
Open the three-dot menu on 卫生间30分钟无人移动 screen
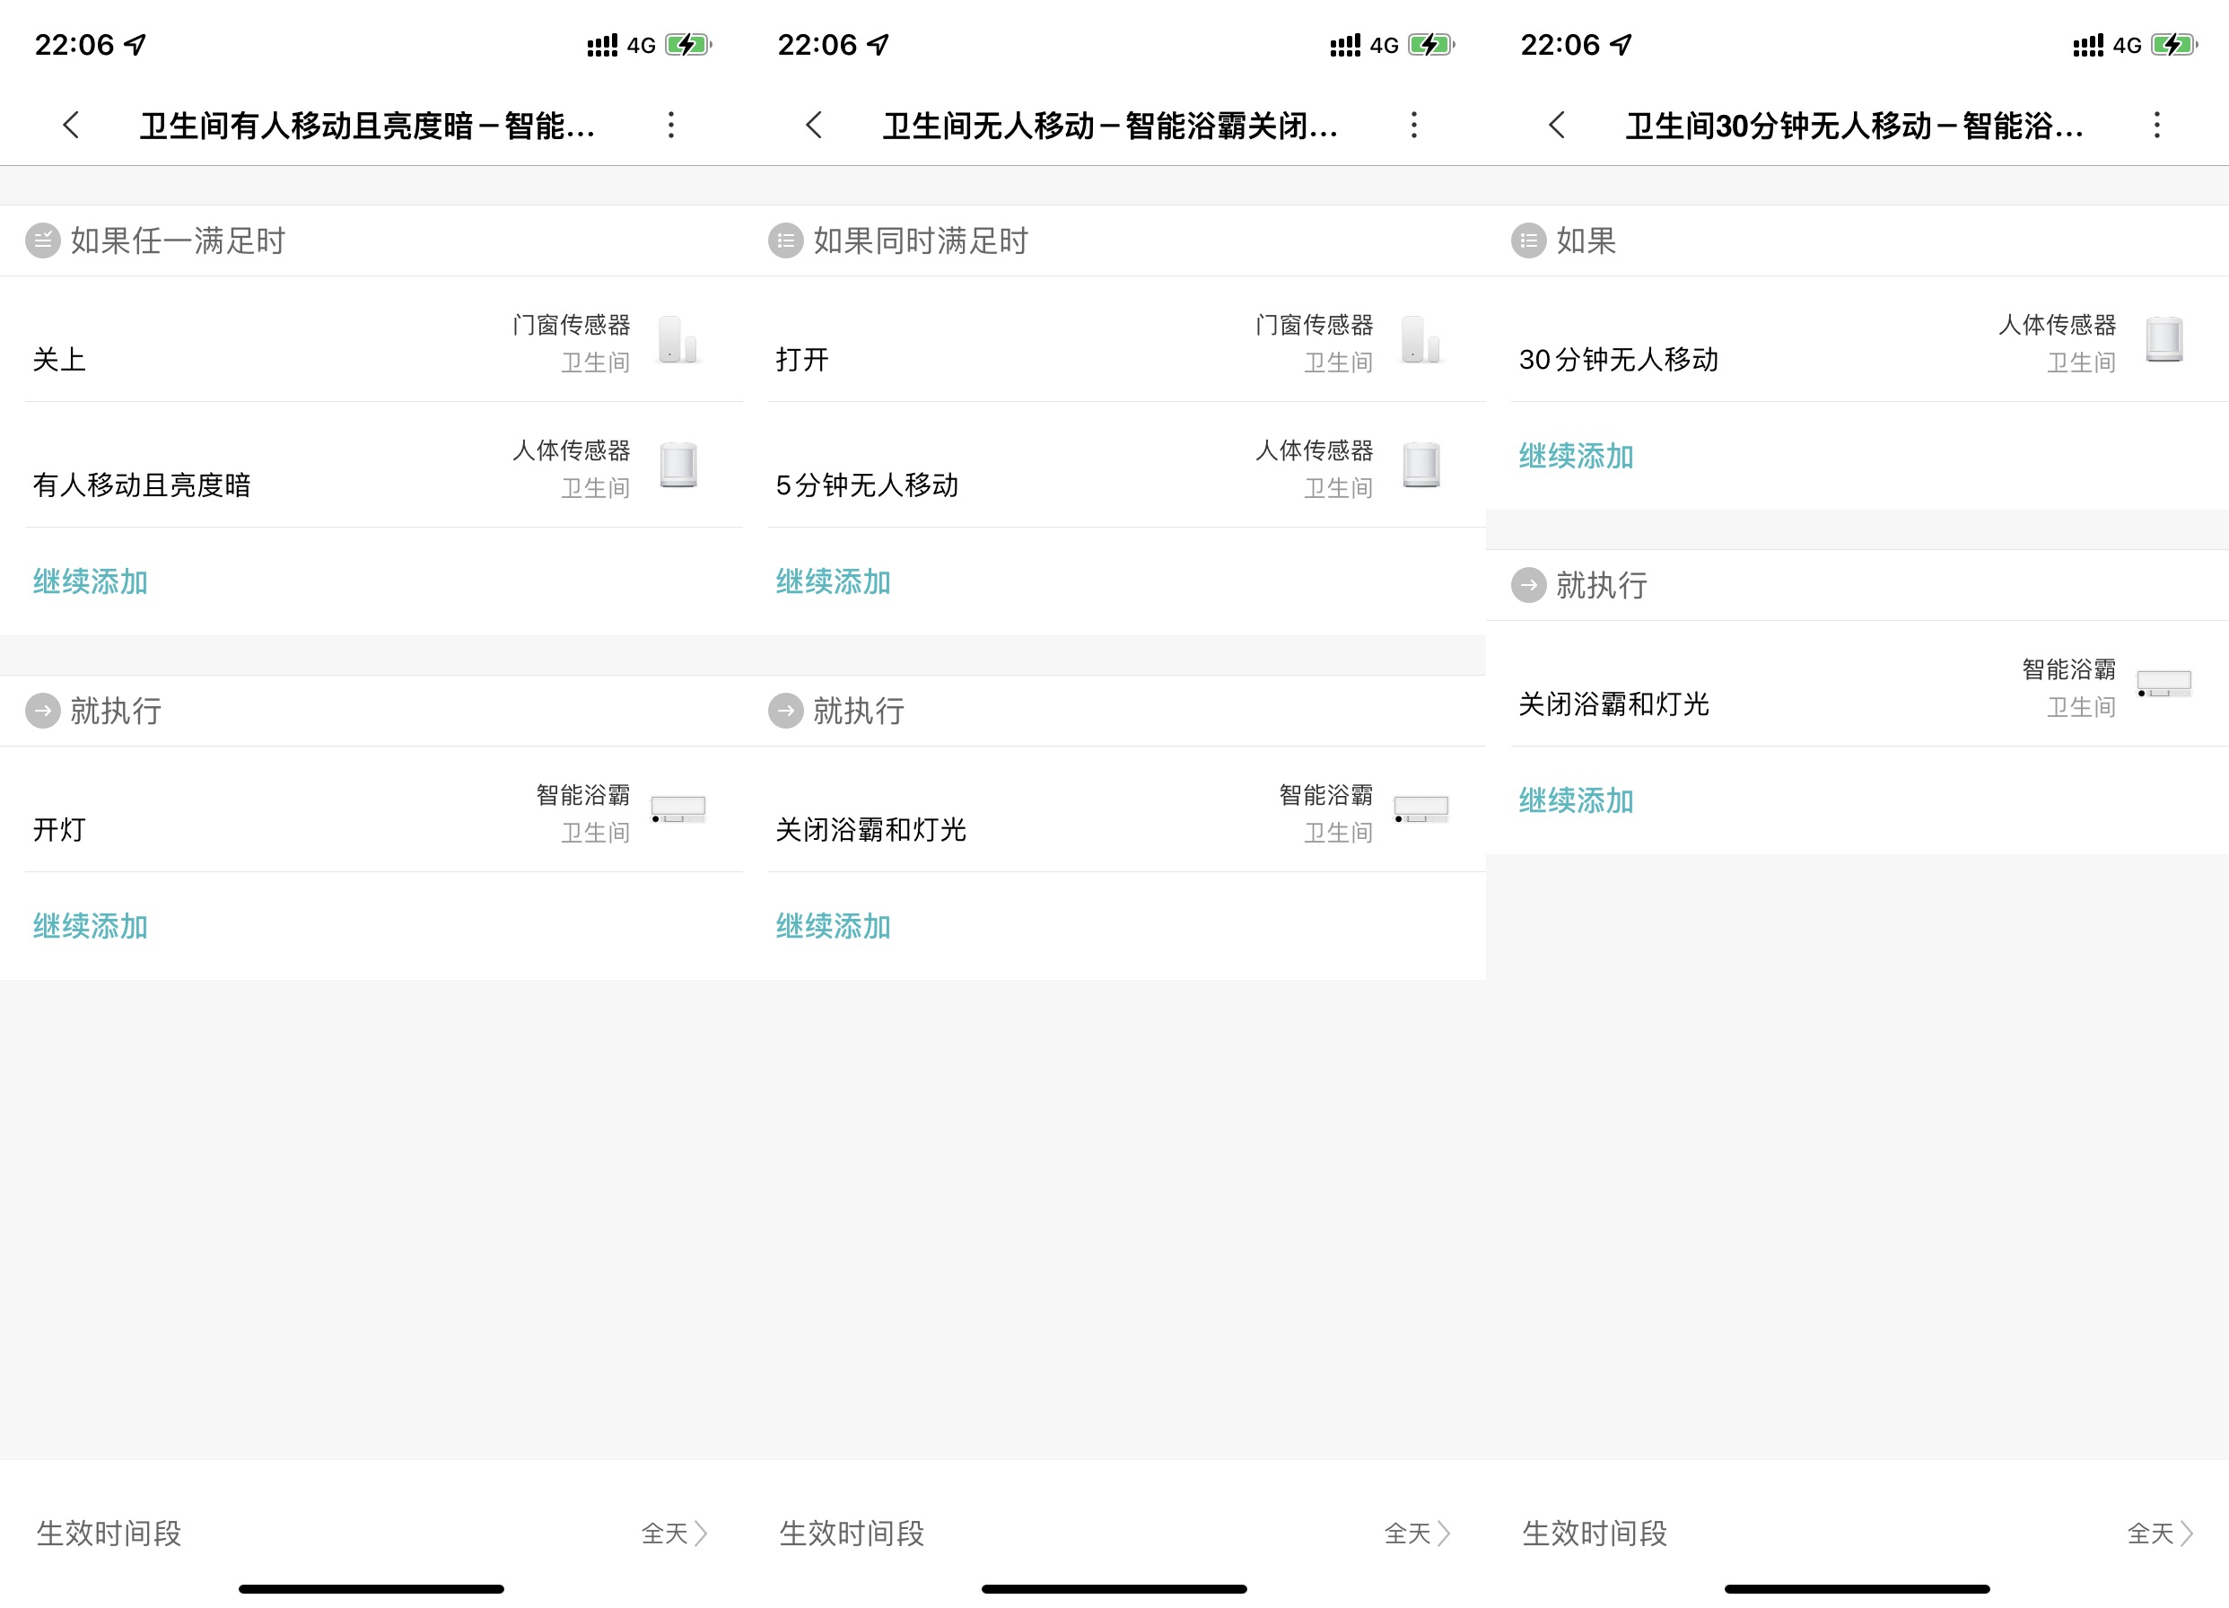2157,126
